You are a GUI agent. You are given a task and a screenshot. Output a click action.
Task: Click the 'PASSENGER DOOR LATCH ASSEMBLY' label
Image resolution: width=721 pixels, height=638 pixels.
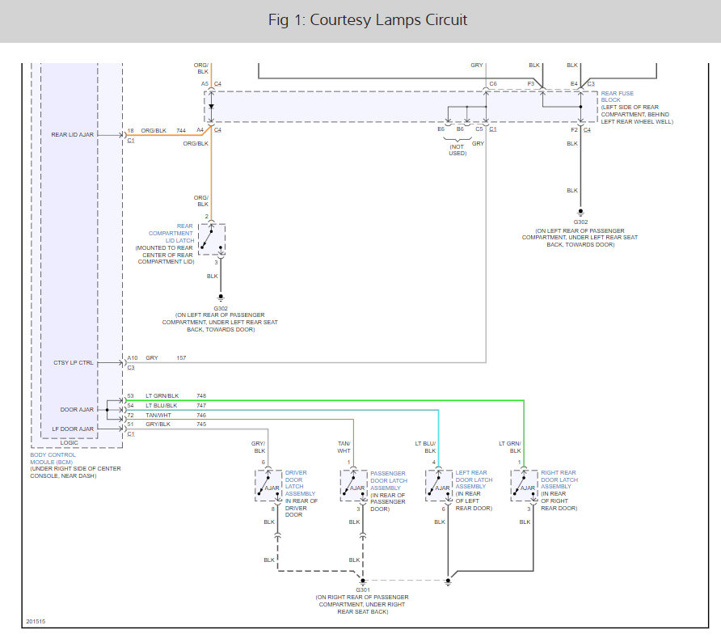pyautogui.click(x=389, y=480)
